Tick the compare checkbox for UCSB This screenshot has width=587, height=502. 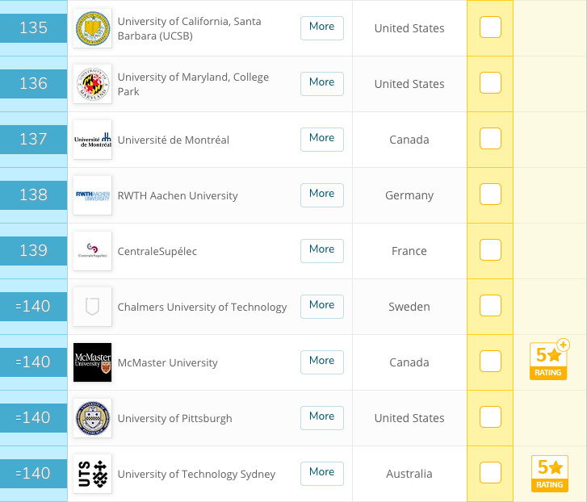pyautogui.click(x=490, y=27)
